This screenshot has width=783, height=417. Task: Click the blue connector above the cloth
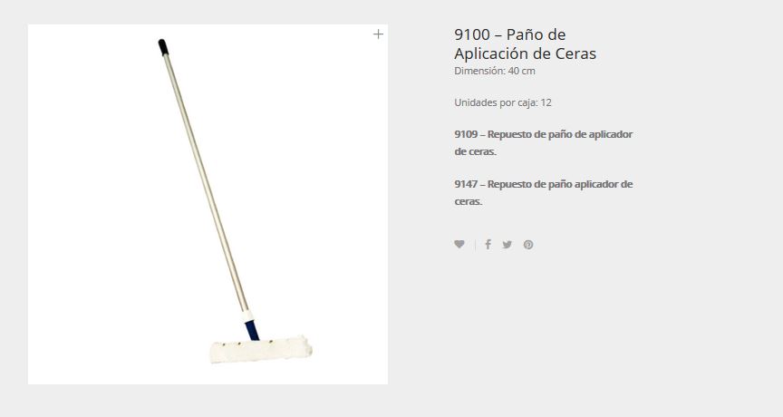tap(252, 331)
